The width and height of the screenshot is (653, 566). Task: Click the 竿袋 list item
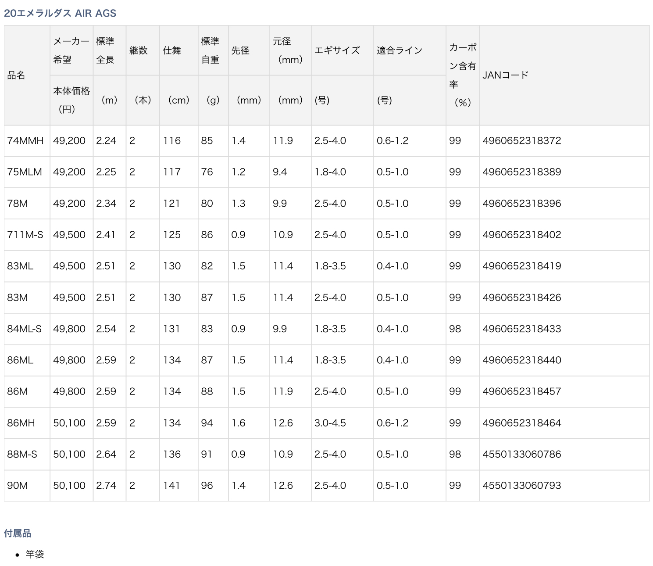pos(35,555)
